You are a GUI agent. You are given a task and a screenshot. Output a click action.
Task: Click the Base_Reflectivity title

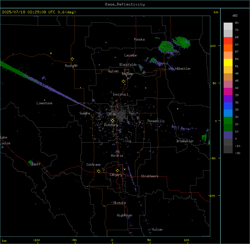click(125, 4)
